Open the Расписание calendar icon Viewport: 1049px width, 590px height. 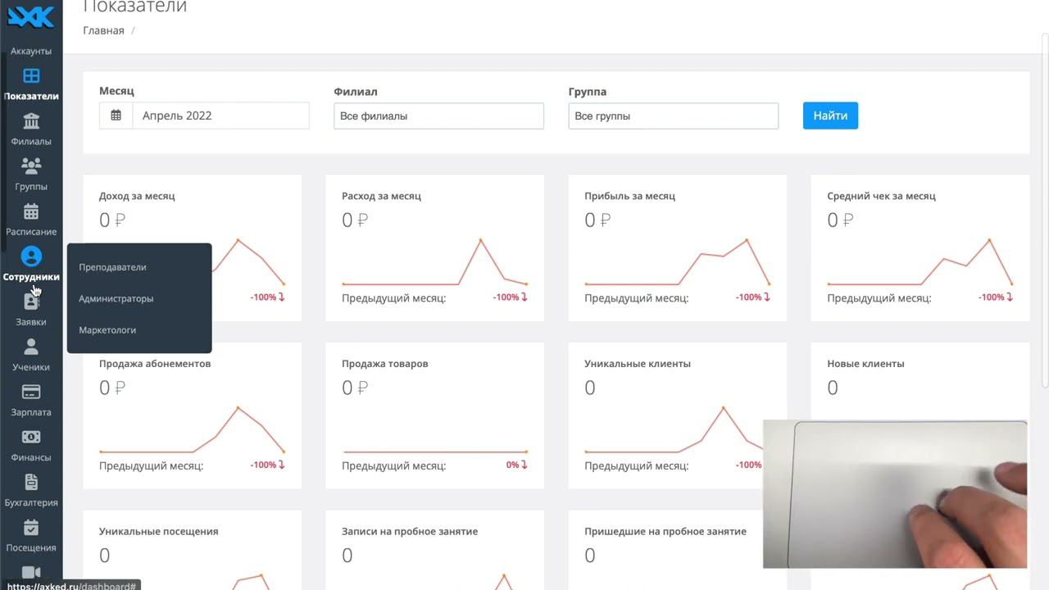pos(31,211)
